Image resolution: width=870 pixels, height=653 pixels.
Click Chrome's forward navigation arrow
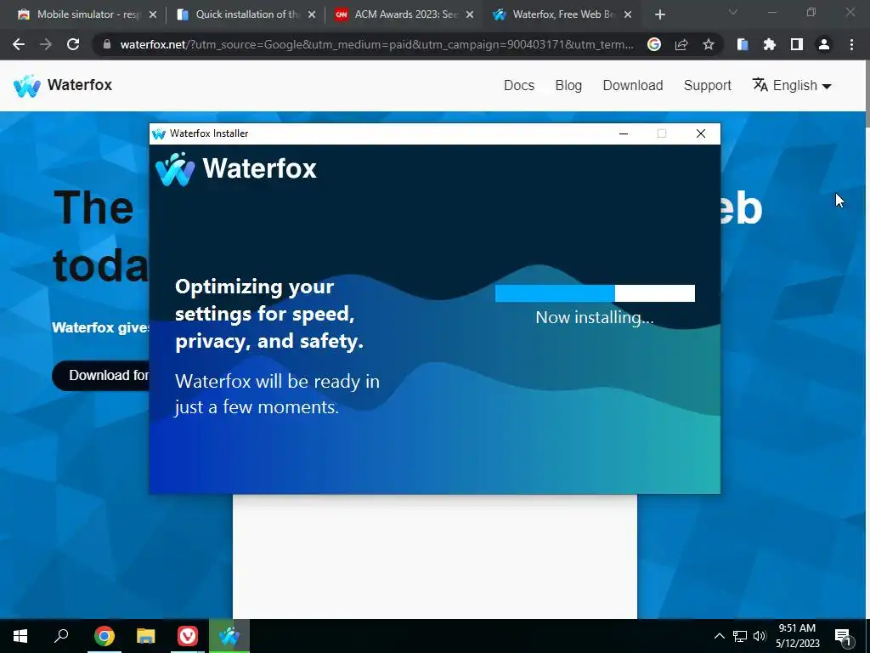(x=46, y=44)
